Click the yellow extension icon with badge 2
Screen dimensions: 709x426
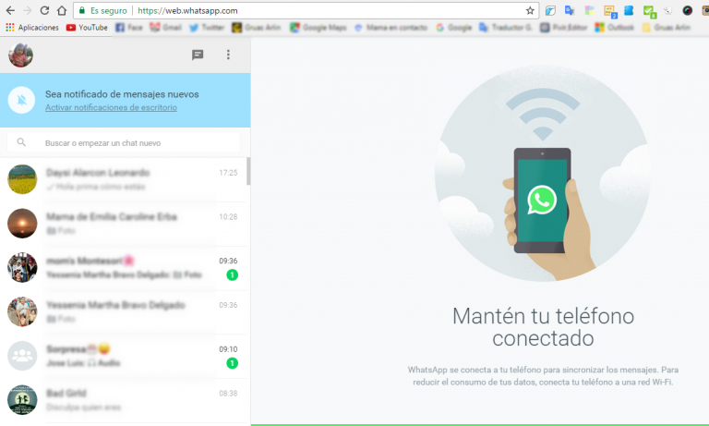pos(610,11)
